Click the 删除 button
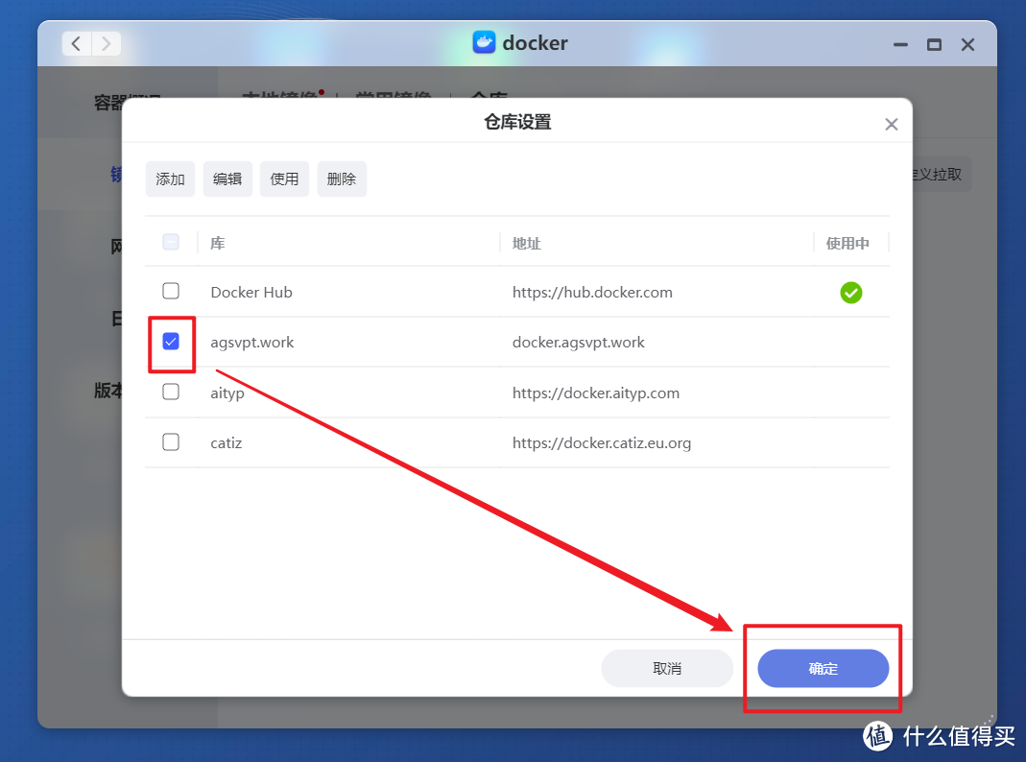This screenshot has width=1026, height=762. pos(342,179)
